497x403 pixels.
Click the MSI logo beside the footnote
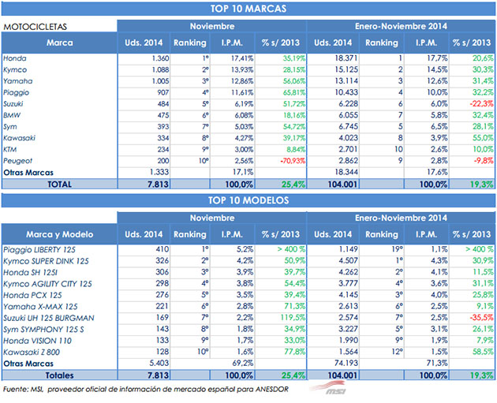coord(327,388)
